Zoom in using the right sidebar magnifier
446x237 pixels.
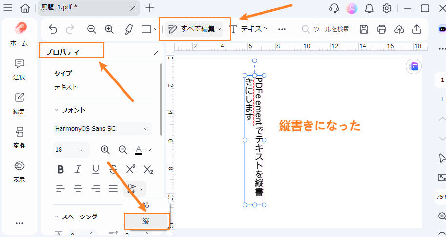[442, 217]
